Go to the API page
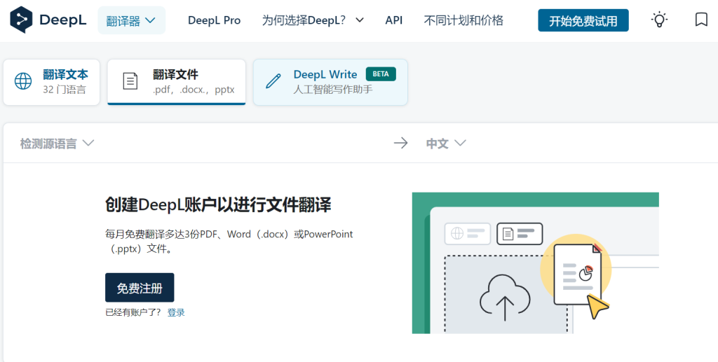Screen dimensions: 718x362 tap(394, 20)
